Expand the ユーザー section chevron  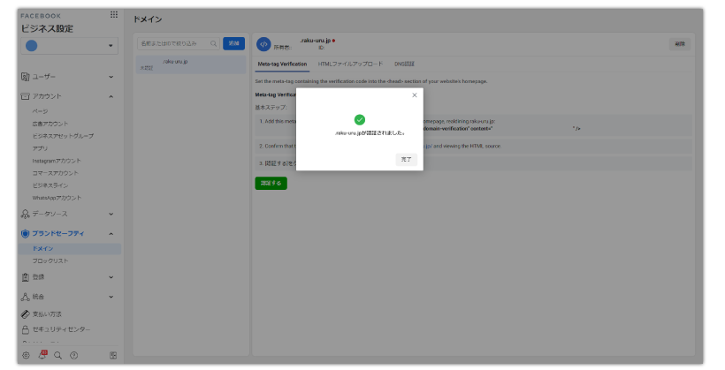[111, 77]
